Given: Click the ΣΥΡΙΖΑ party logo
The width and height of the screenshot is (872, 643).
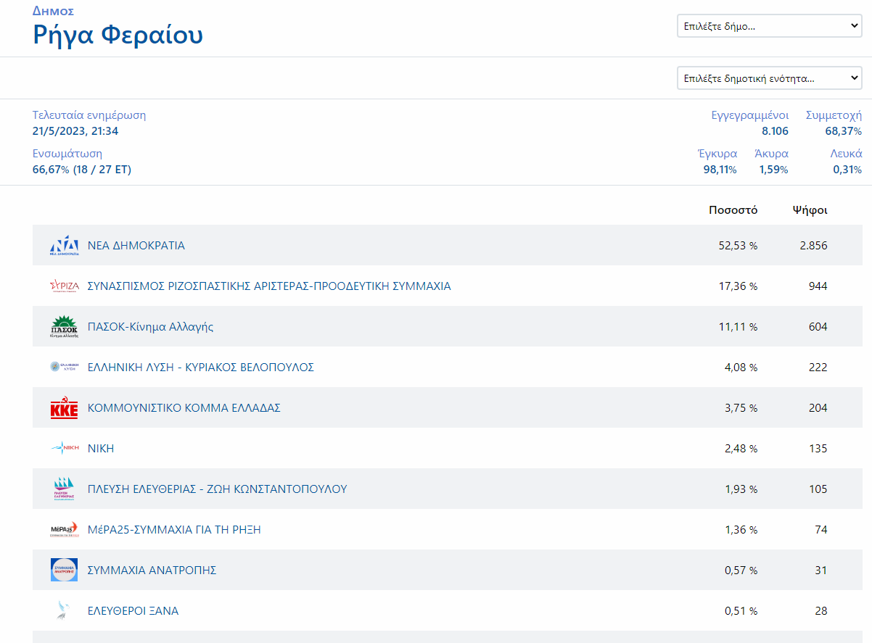Looking at the screenshot, I should pyautogui.click(x=64, y=286).
